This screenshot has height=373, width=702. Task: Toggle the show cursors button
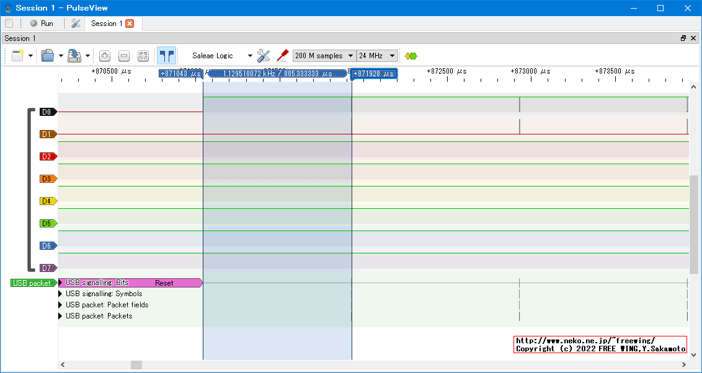[166, 56]
